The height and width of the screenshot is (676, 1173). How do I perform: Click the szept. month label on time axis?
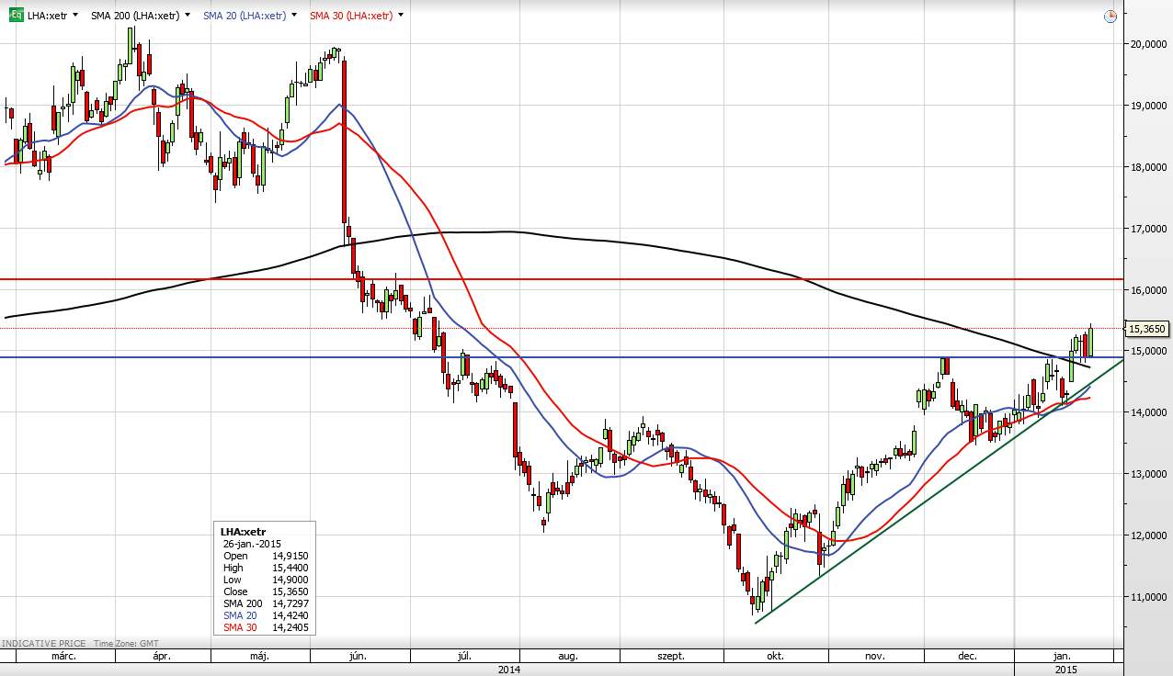tap(671, 656)
